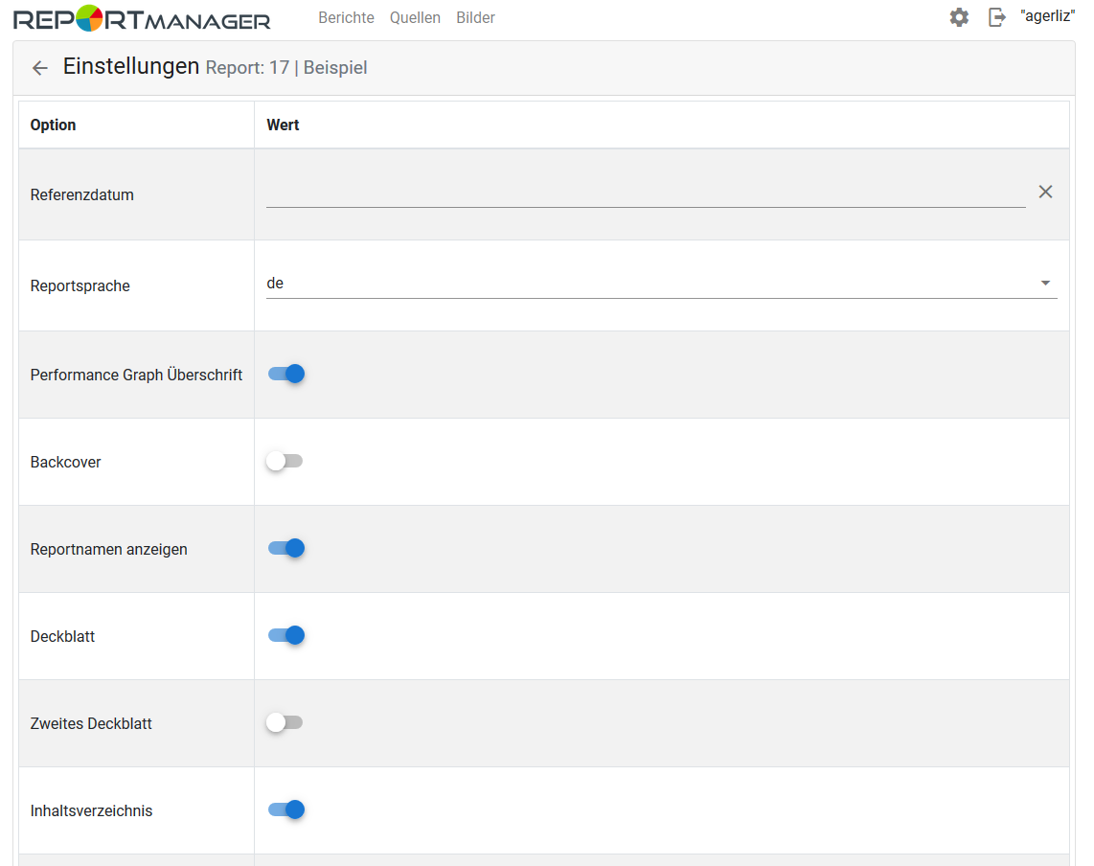Click the "Report: 17 | Beispiel" subtitle
Image resolution: width=1094 pixels, height=866 pixels.
click(286, 68)
